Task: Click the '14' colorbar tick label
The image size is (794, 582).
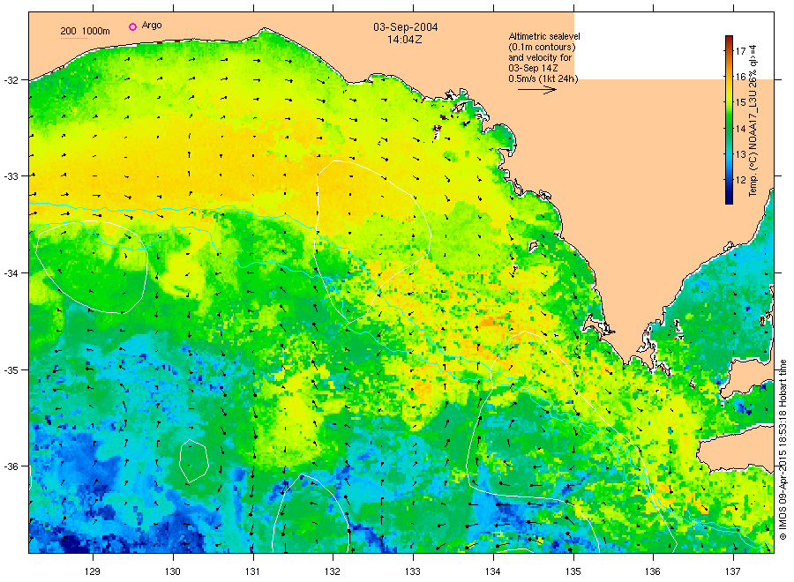Action: (740, 129)
